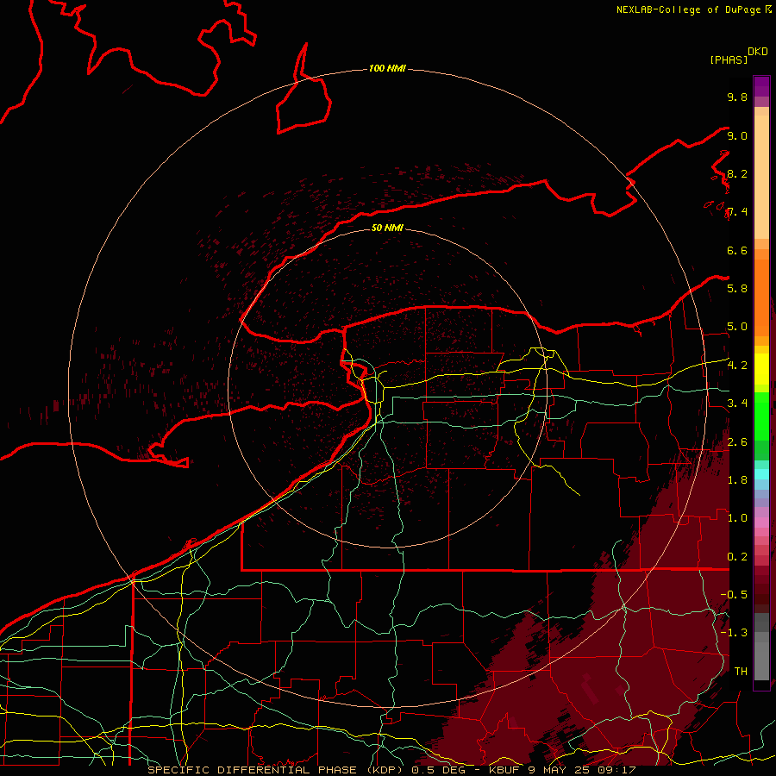Pick the orange segment of the color bar
Image resolution: width=776 pixels, height=776 pixels.
[x=761, y=297]
